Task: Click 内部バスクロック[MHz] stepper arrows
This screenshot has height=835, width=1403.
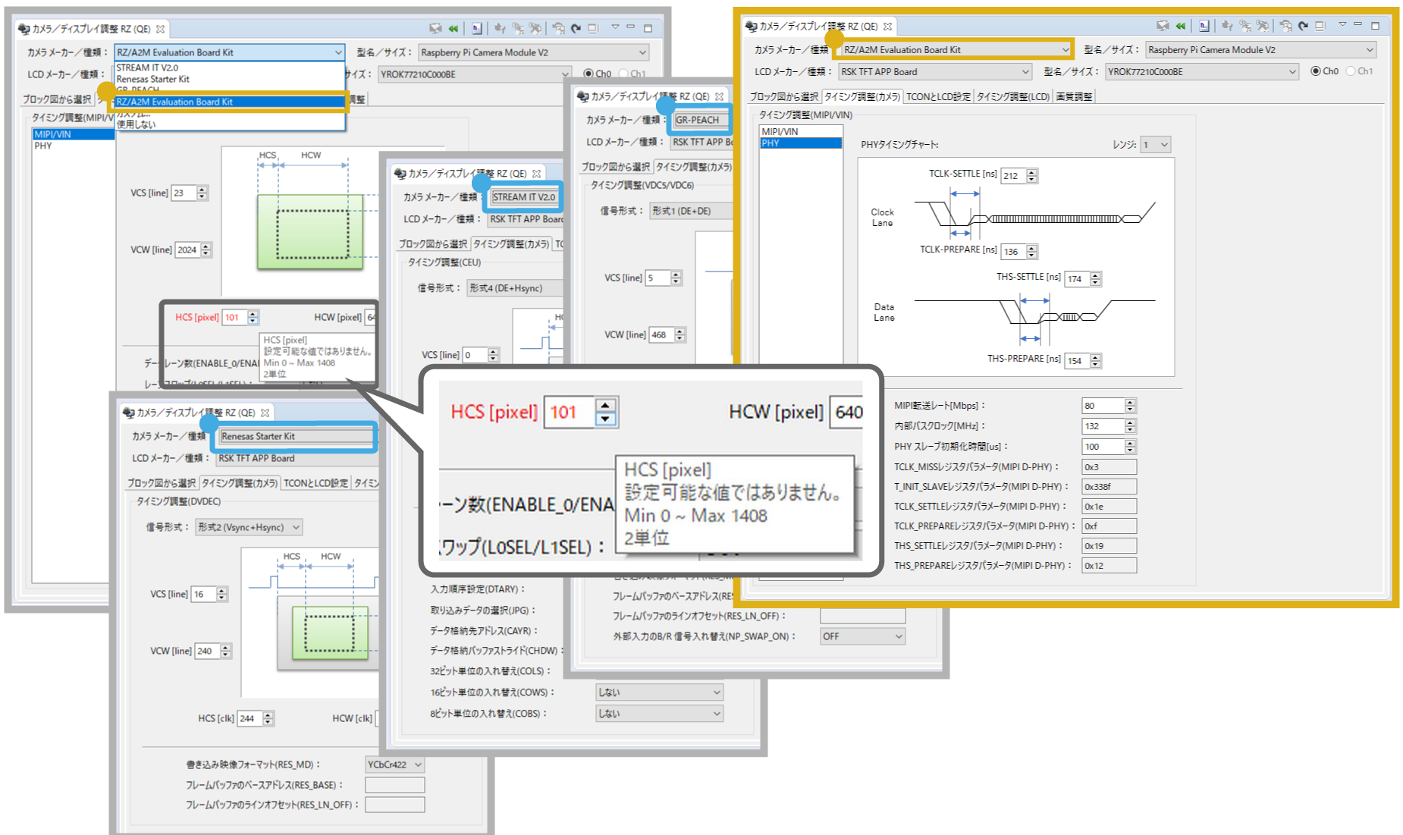Action: [x=1130, y=426]
